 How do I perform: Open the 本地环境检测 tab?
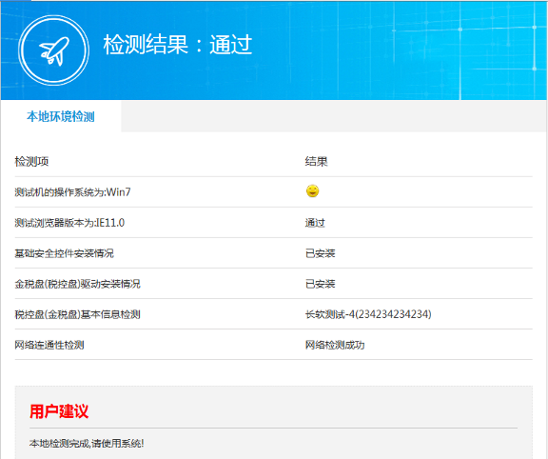(x=61, y=116)
